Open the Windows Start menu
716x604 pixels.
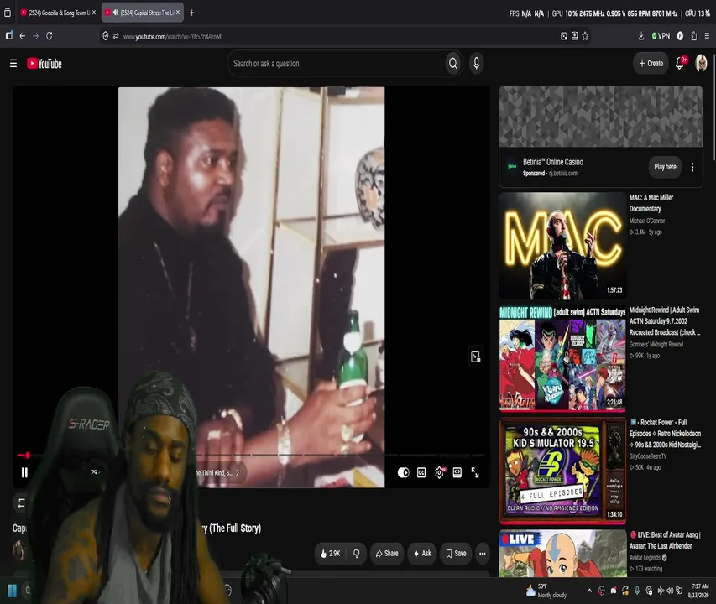(x=13, y=591)
